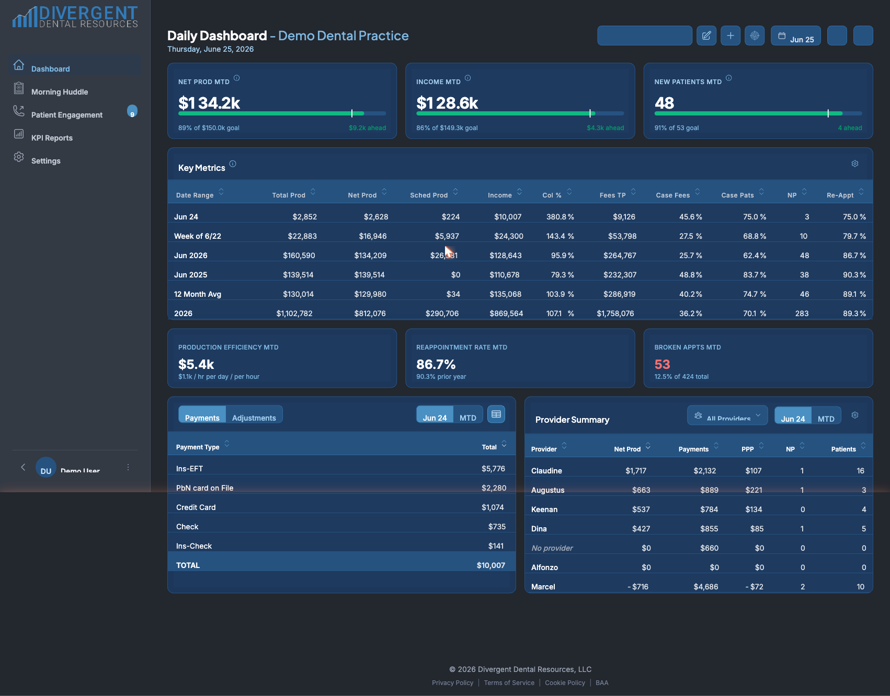The height and width of the screenshot is (696, 890).
Task: Switch to the Payments tab
Action: click(x=202, y=415)
